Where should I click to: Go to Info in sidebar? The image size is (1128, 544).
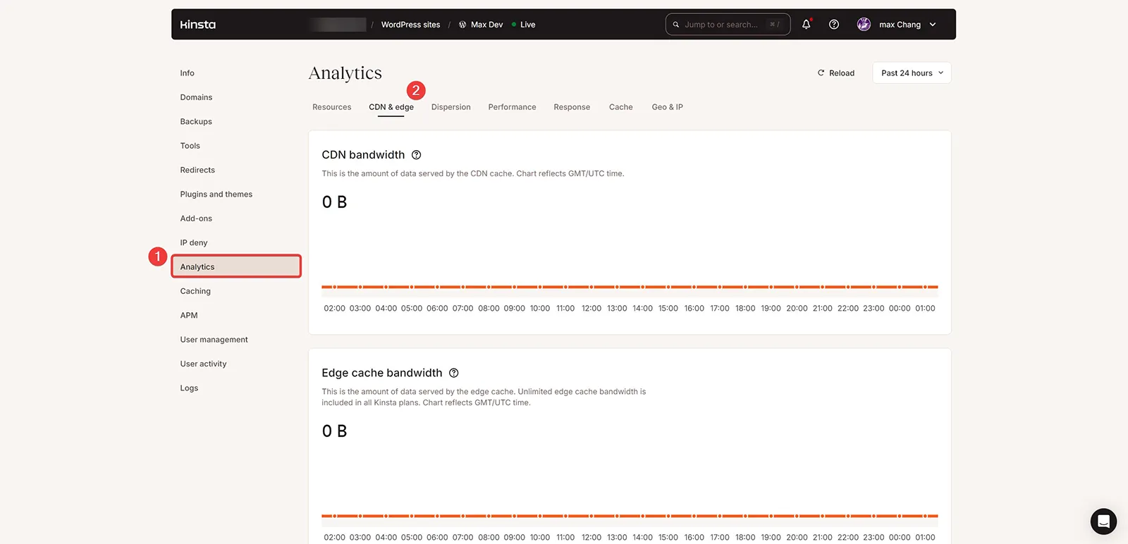pos(187,73)
